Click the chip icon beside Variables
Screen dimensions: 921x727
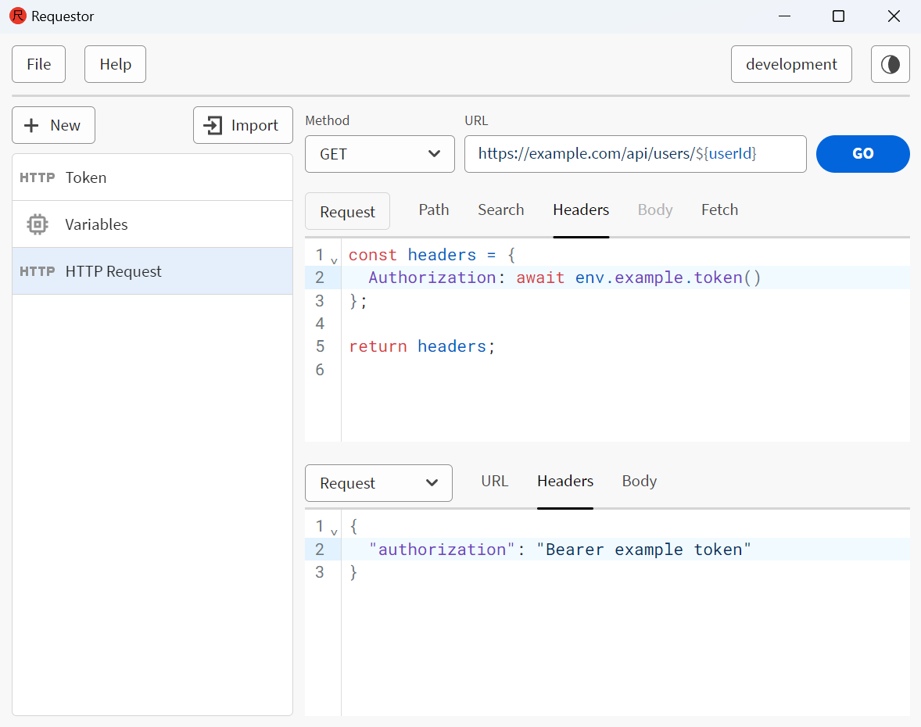pos(37,224)
